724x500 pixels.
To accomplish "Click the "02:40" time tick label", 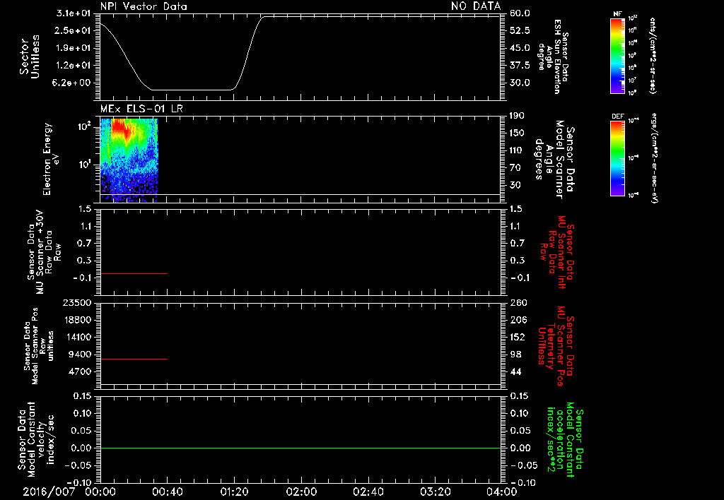I will pyautogui.click(x=368, y=492).
